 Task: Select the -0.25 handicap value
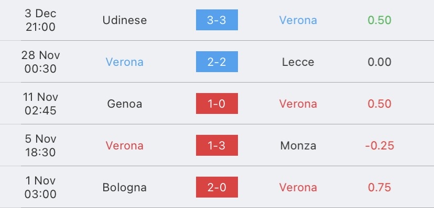[379, 146]
